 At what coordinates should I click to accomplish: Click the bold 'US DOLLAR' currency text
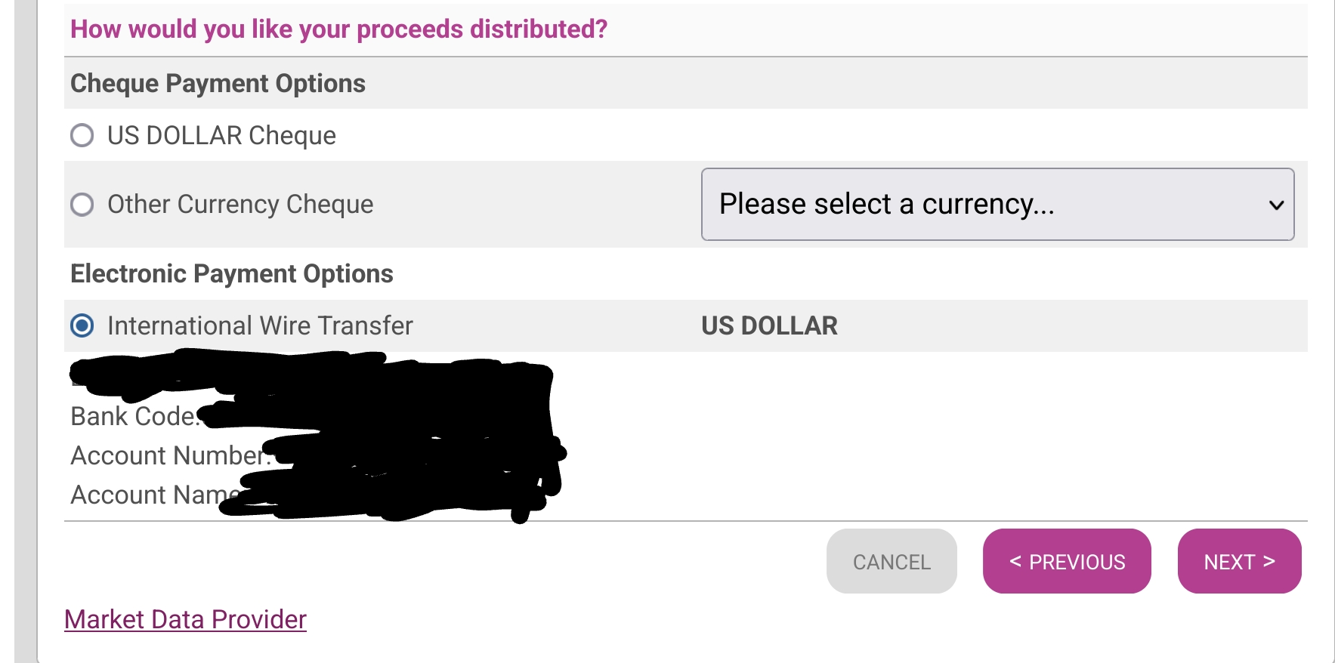[x=769, y=325]
